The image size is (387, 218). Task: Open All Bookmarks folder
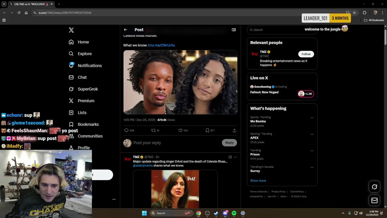(374, 20)
